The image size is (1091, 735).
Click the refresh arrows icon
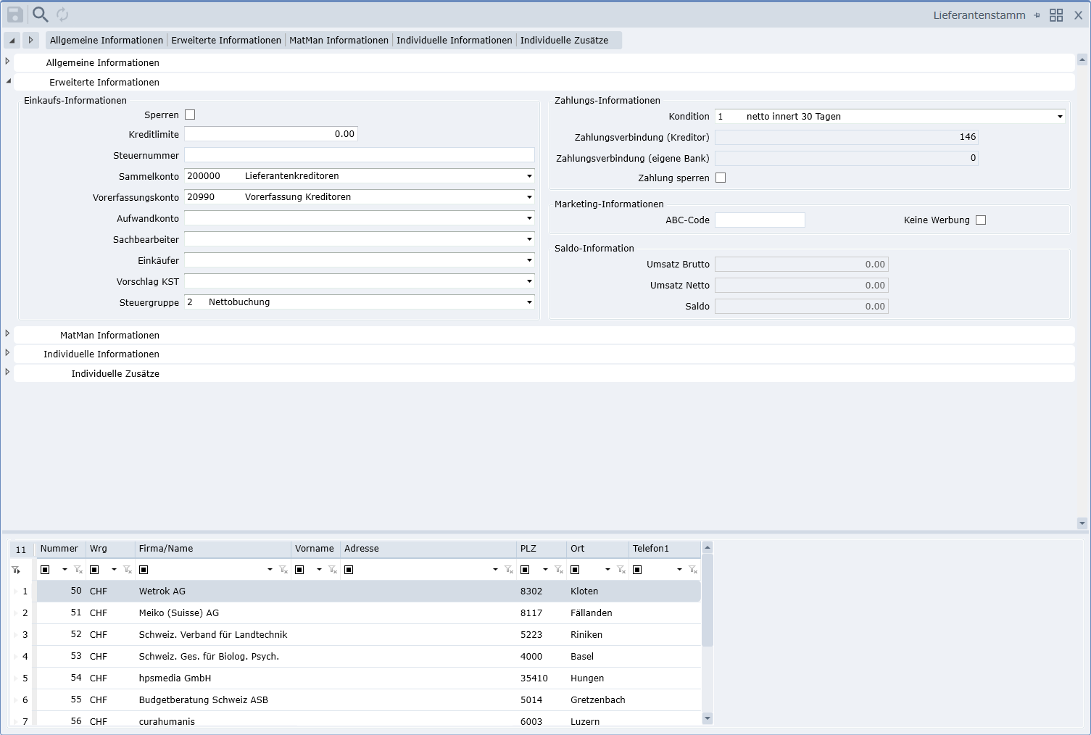62,14
